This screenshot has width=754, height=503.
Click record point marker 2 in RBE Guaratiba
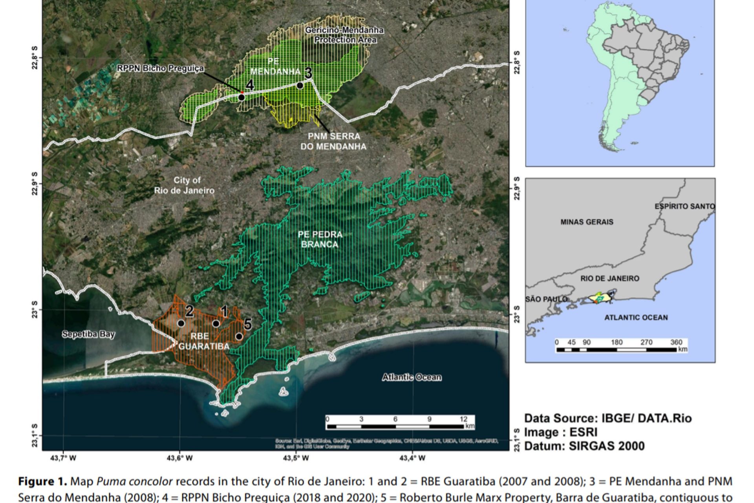181,323
